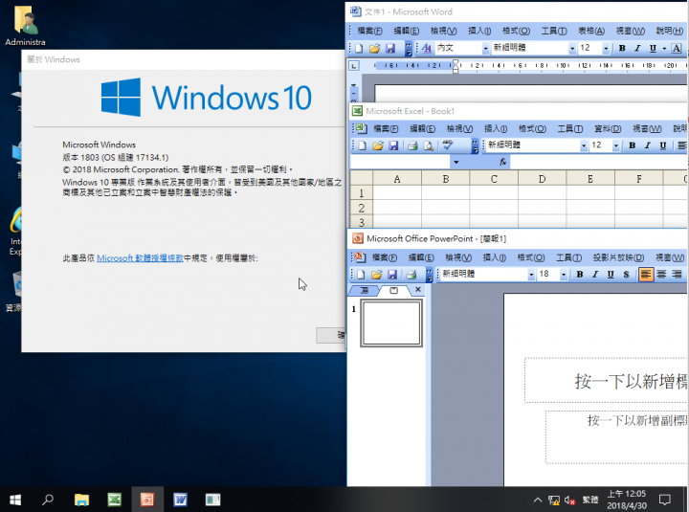Open the Excel Name Box dropdown arrow

(456, 162)
